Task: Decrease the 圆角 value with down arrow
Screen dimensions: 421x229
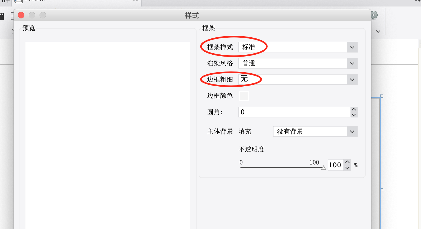Action: [x=354, y=115]
